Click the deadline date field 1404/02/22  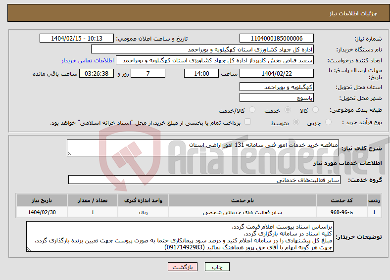pyautogui.click(x=277, y=73)
